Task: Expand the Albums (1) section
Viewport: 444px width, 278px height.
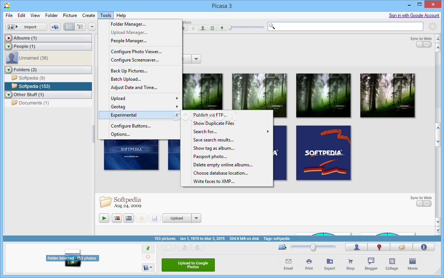Action: tap(9, 38)
